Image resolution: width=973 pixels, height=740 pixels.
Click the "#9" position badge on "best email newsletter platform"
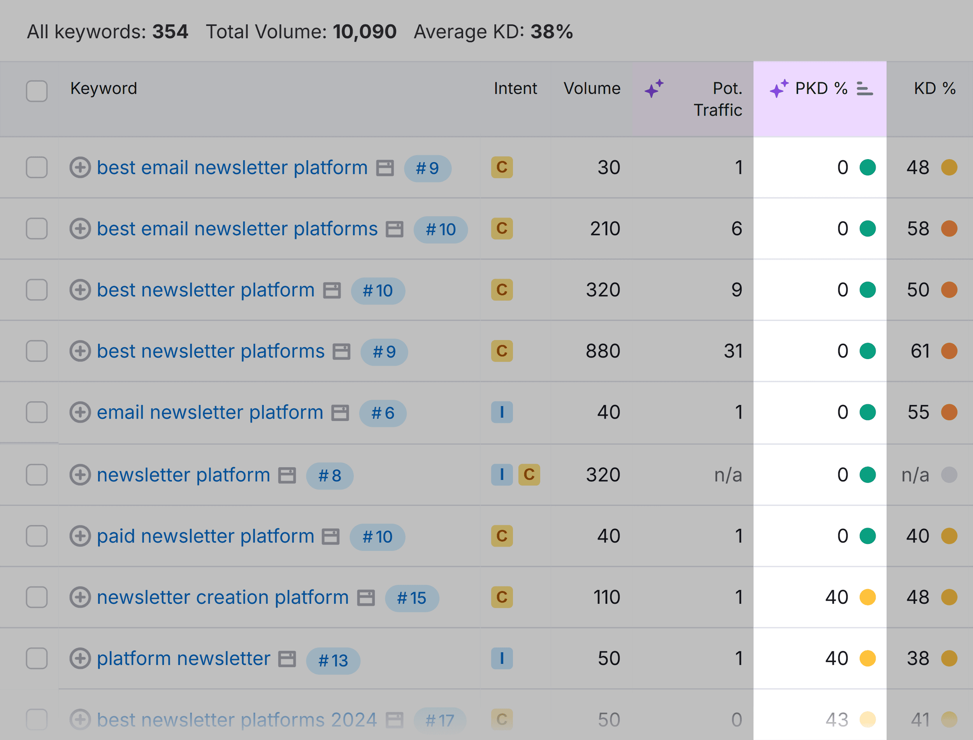coord(427,168)
